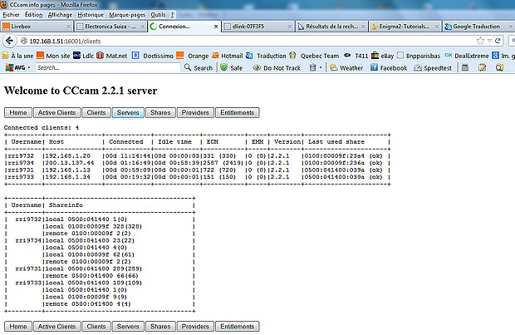Open the Facebook shortcut in AVG toolbar
The image size is (515, 335).
point(373,68)
